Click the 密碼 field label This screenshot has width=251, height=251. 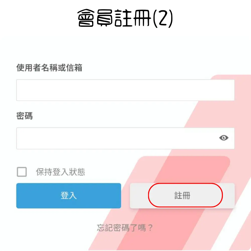[x=24, y=116]
